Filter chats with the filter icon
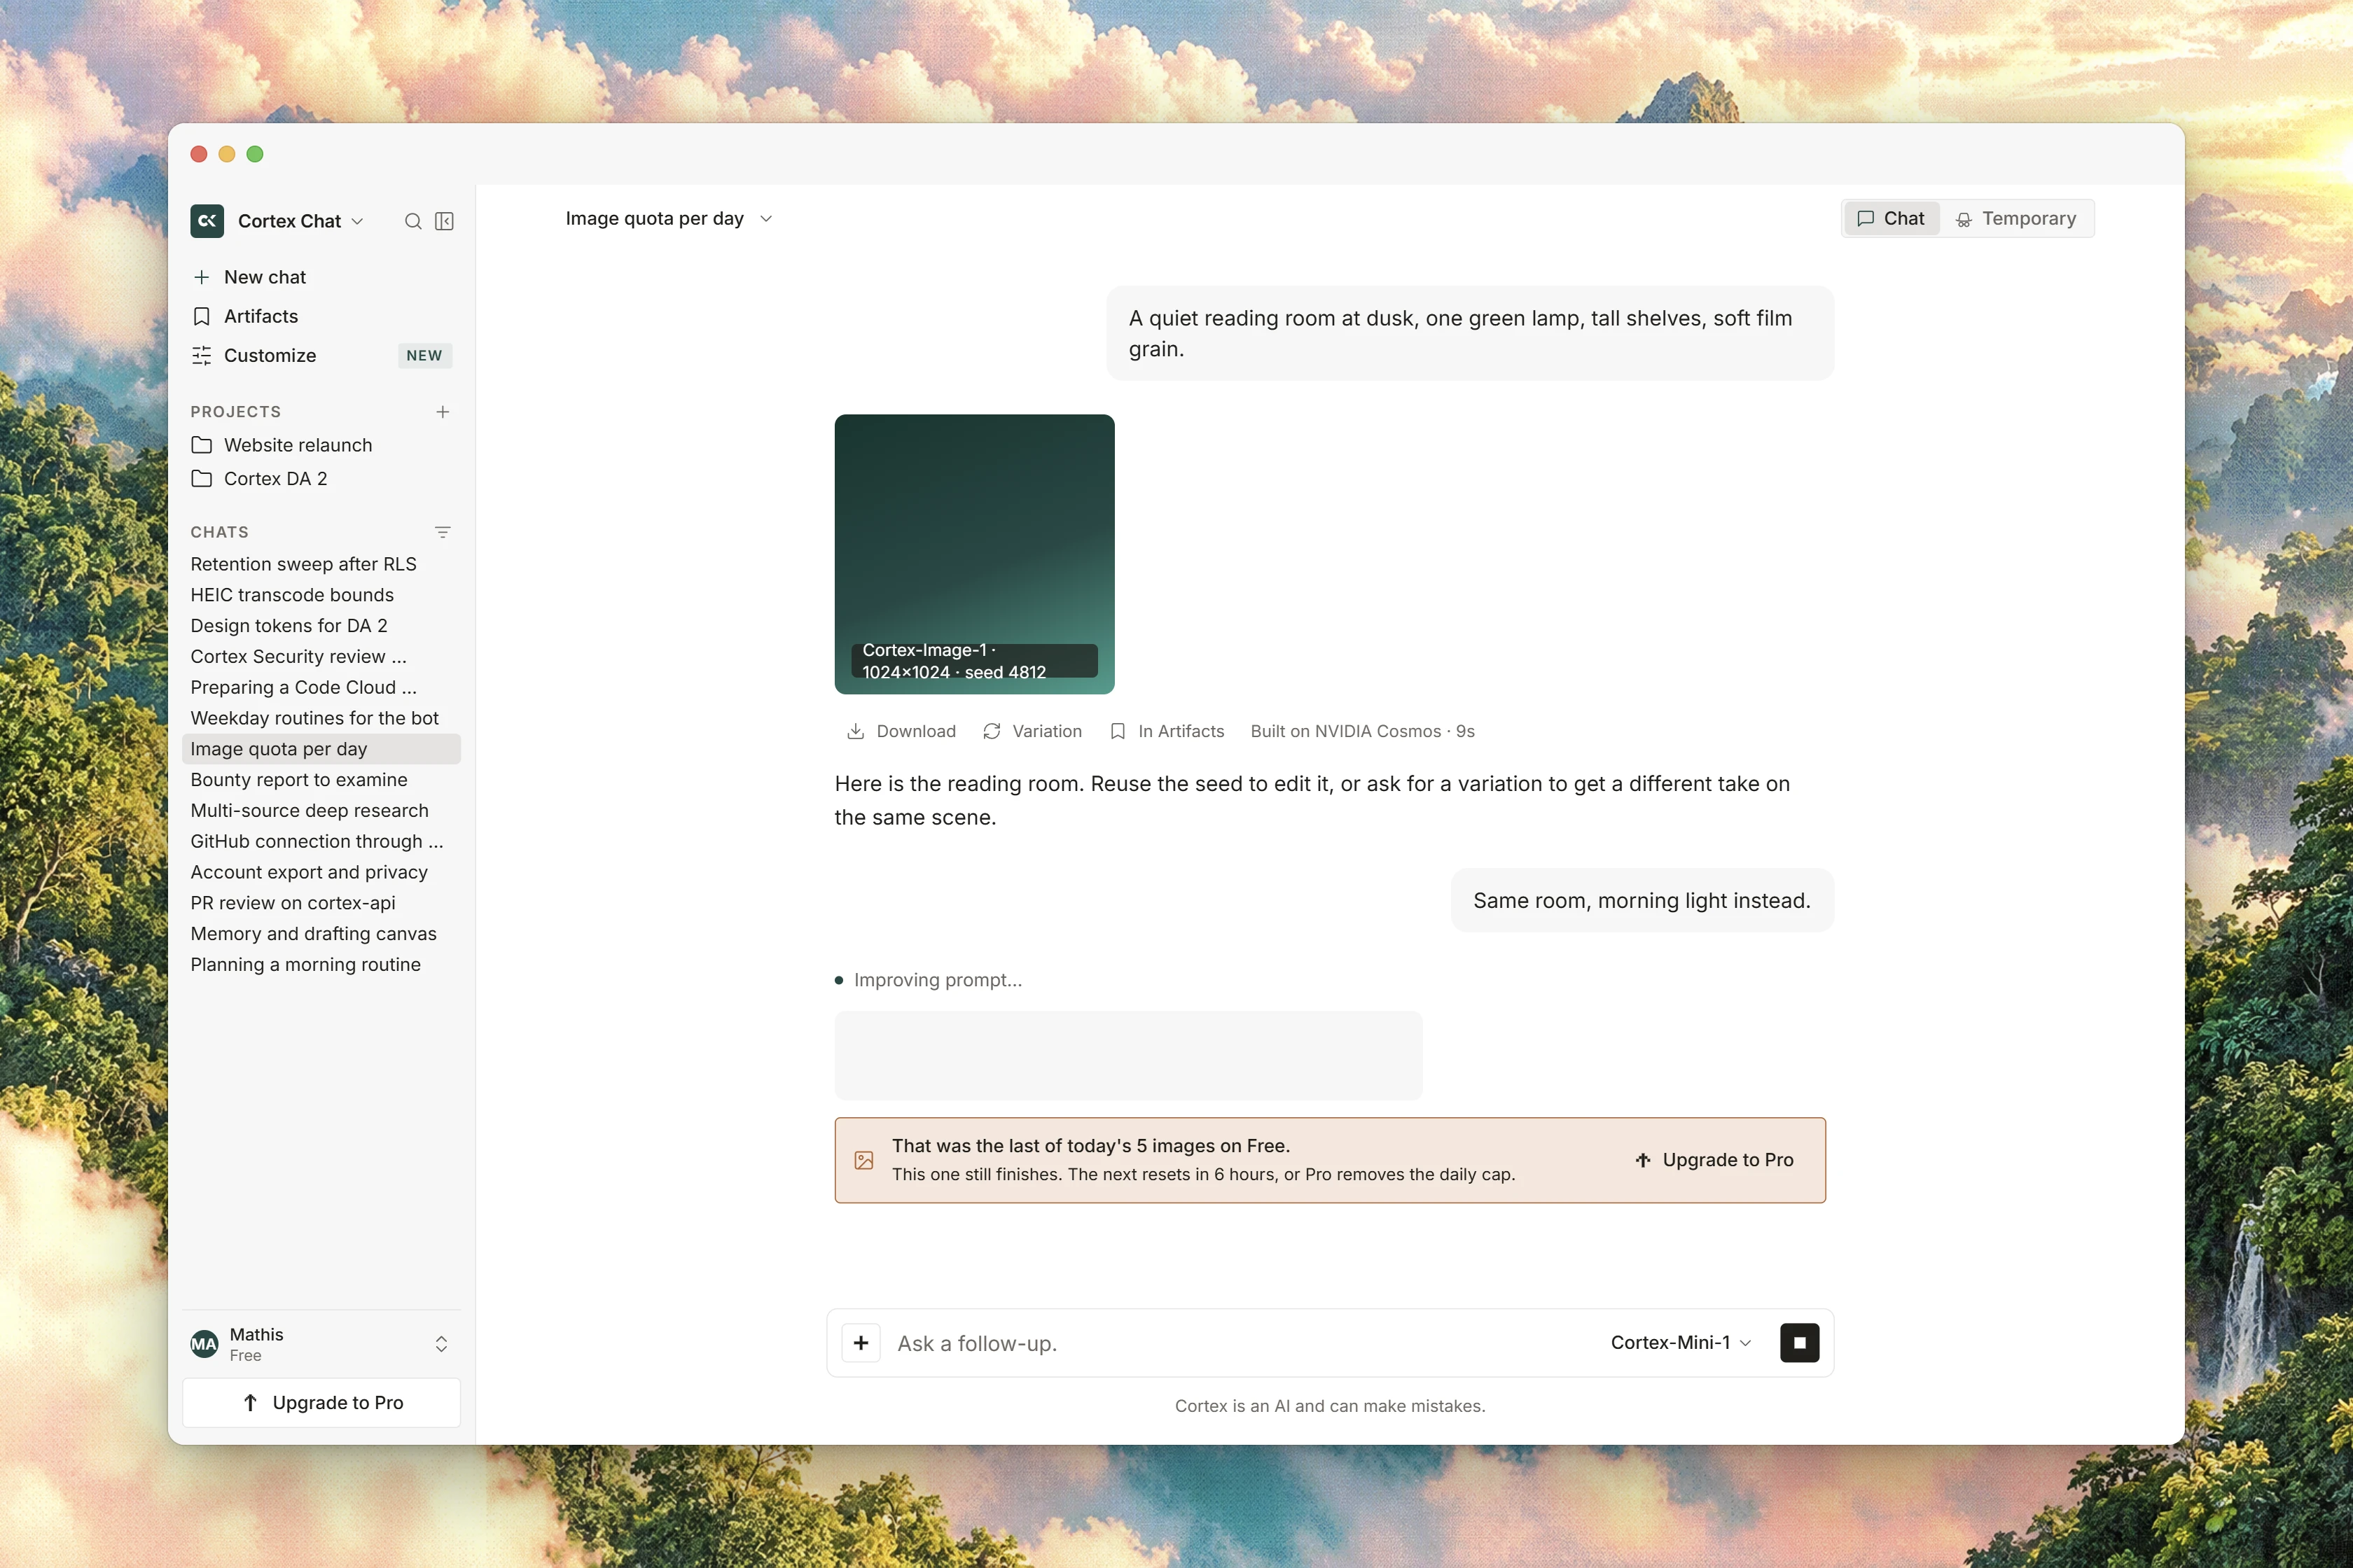This screenshot has height=1568, width=2353. pyautogui.click(x=442, y=532)
